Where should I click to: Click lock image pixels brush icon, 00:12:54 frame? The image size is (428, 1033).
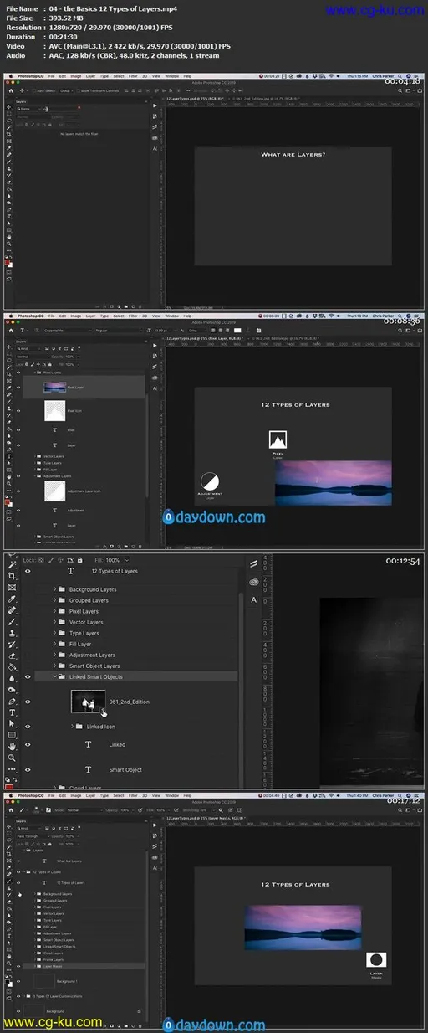[x=51, y=560]
